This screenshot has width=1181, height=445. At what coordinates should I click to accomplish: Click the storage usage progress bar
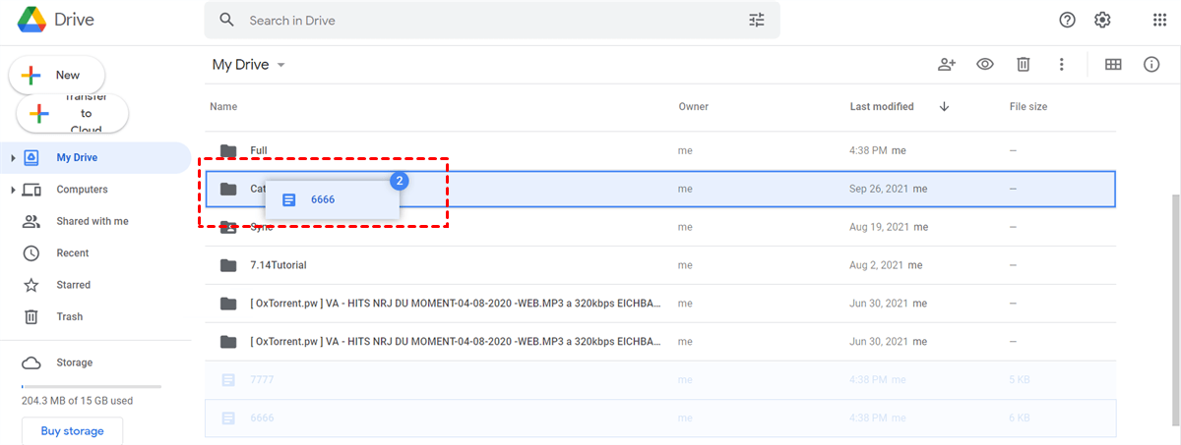coord(91,387)
